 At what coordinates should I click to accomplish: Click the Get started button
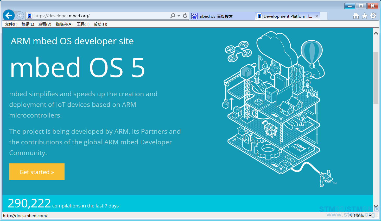click(x=37, y=172)
